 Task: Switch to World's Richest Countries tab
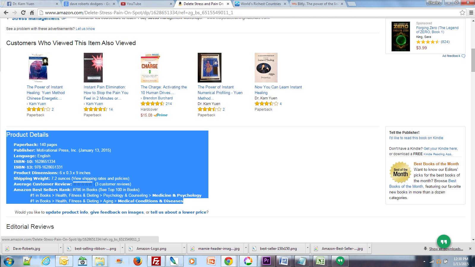click(260, 4)
